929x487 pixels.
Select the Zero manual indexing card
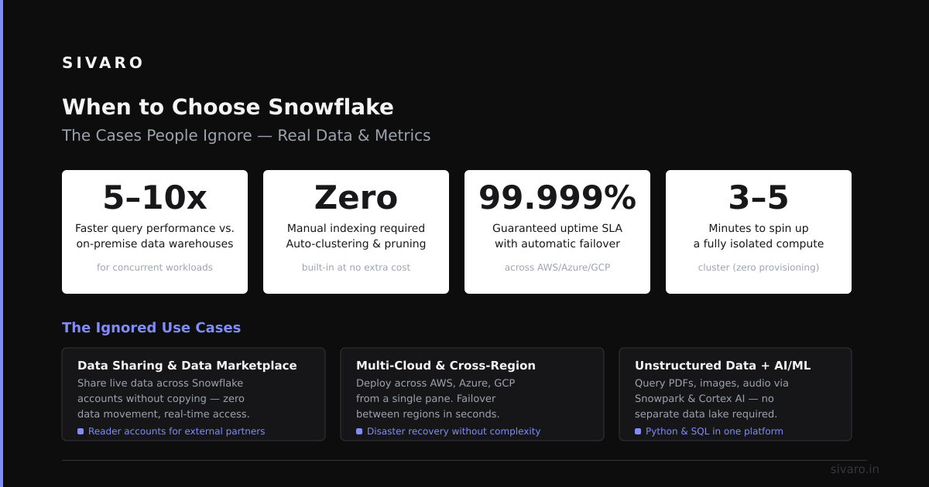356,232
